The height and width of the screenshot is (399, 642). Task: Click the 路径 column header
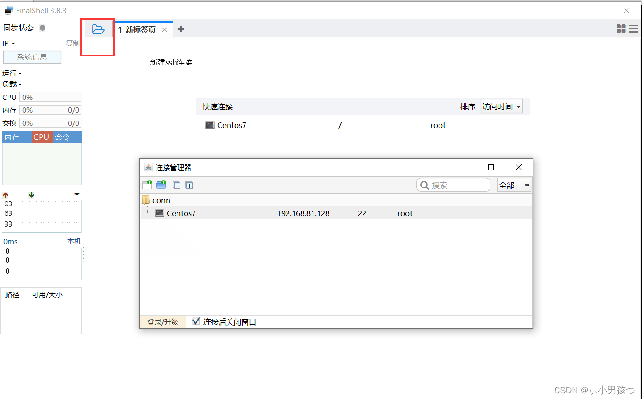coord(12,294)
